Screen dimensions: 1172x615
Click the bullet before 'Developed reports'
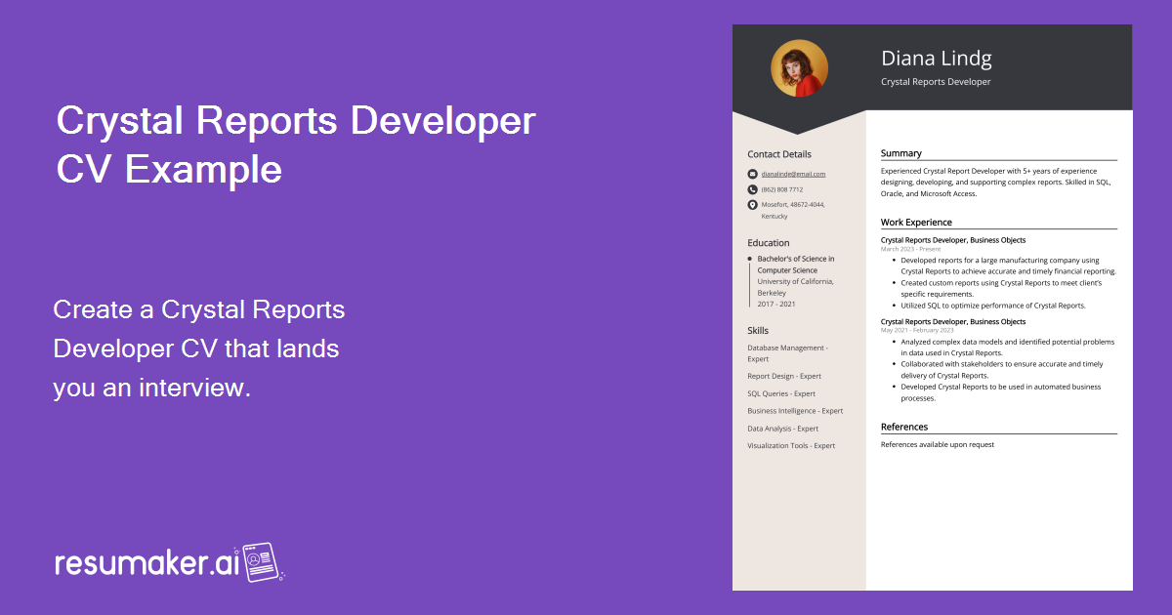(893, 259)
